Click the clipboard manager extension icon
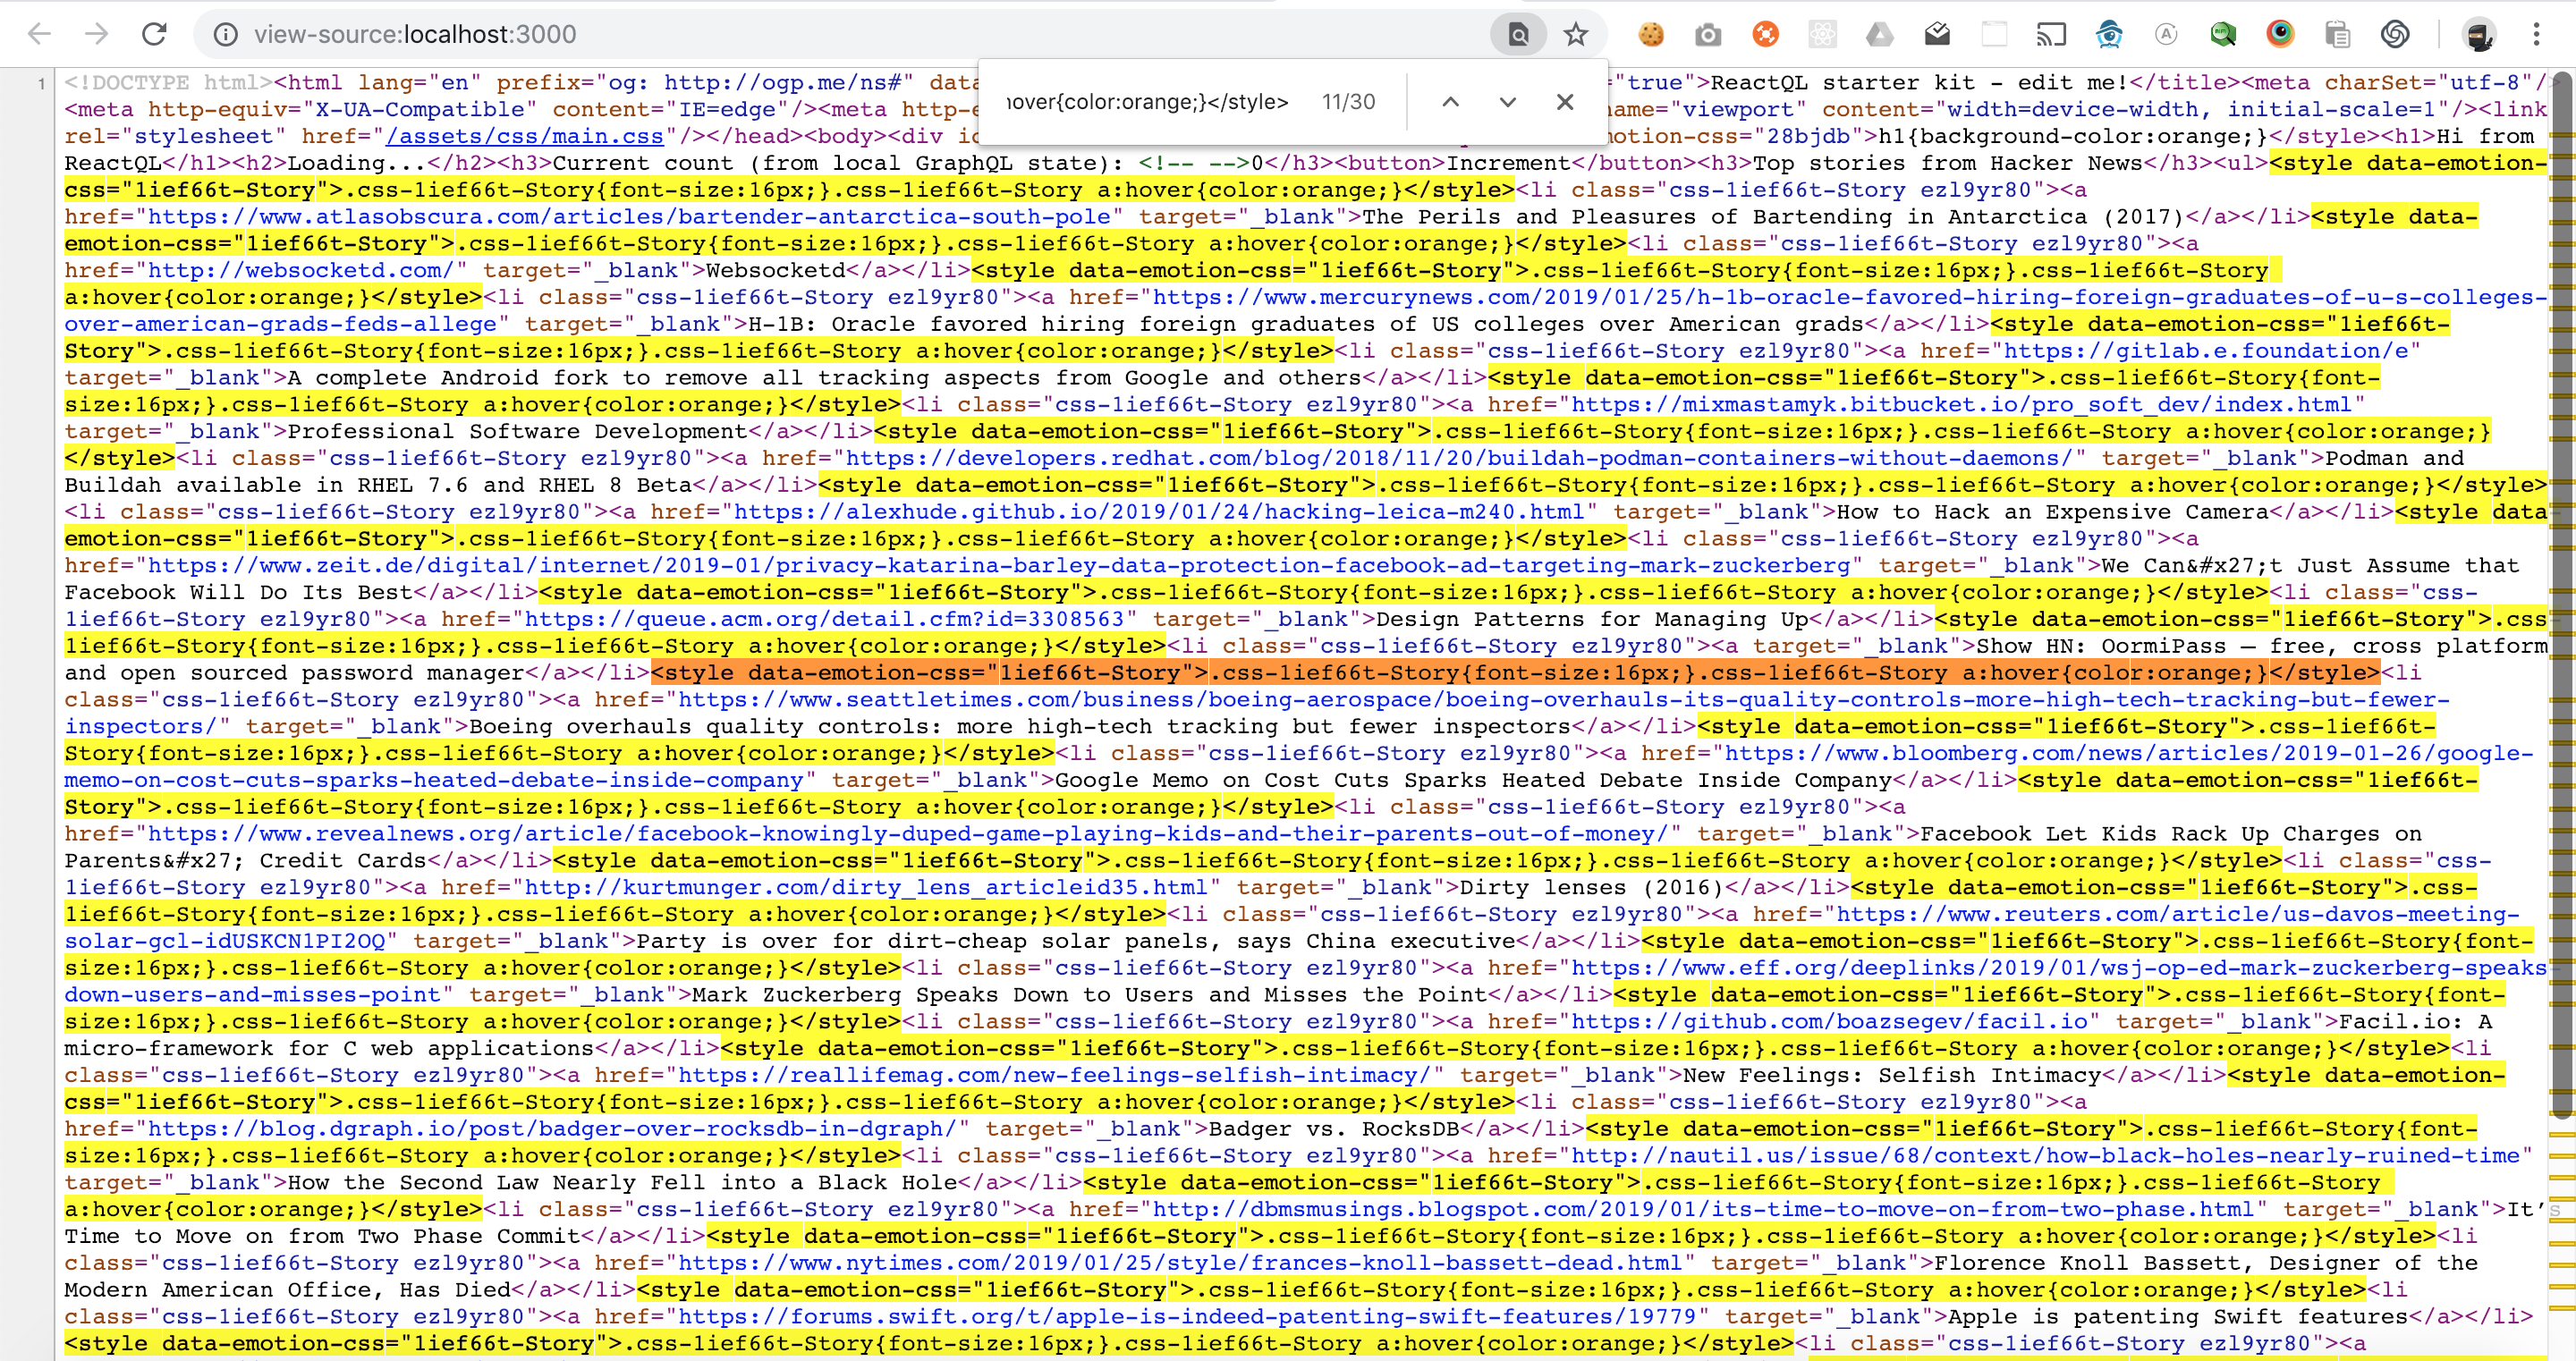This screenshot has height=1361, width=2576. (2337, 33)
